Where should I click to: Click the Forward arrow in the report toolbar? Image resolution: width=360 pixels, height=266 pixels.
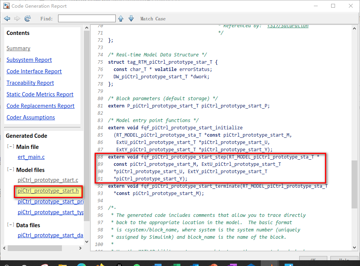(17, 18)
